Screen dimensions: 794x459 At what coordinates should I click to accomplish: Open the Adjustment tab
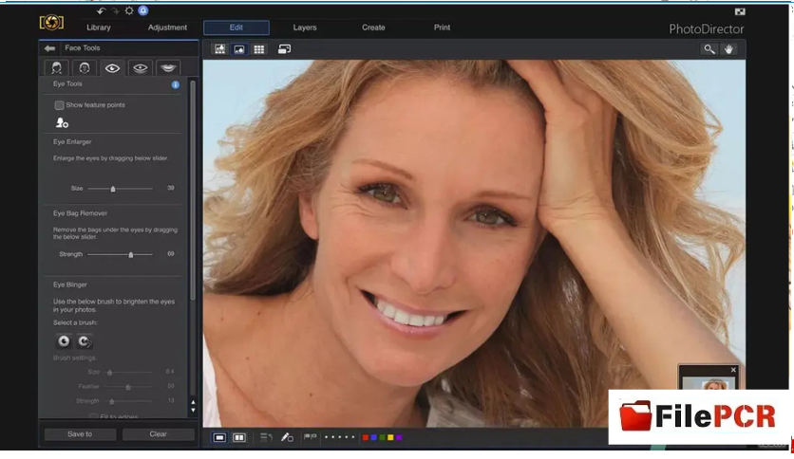(x=167, y=28)
